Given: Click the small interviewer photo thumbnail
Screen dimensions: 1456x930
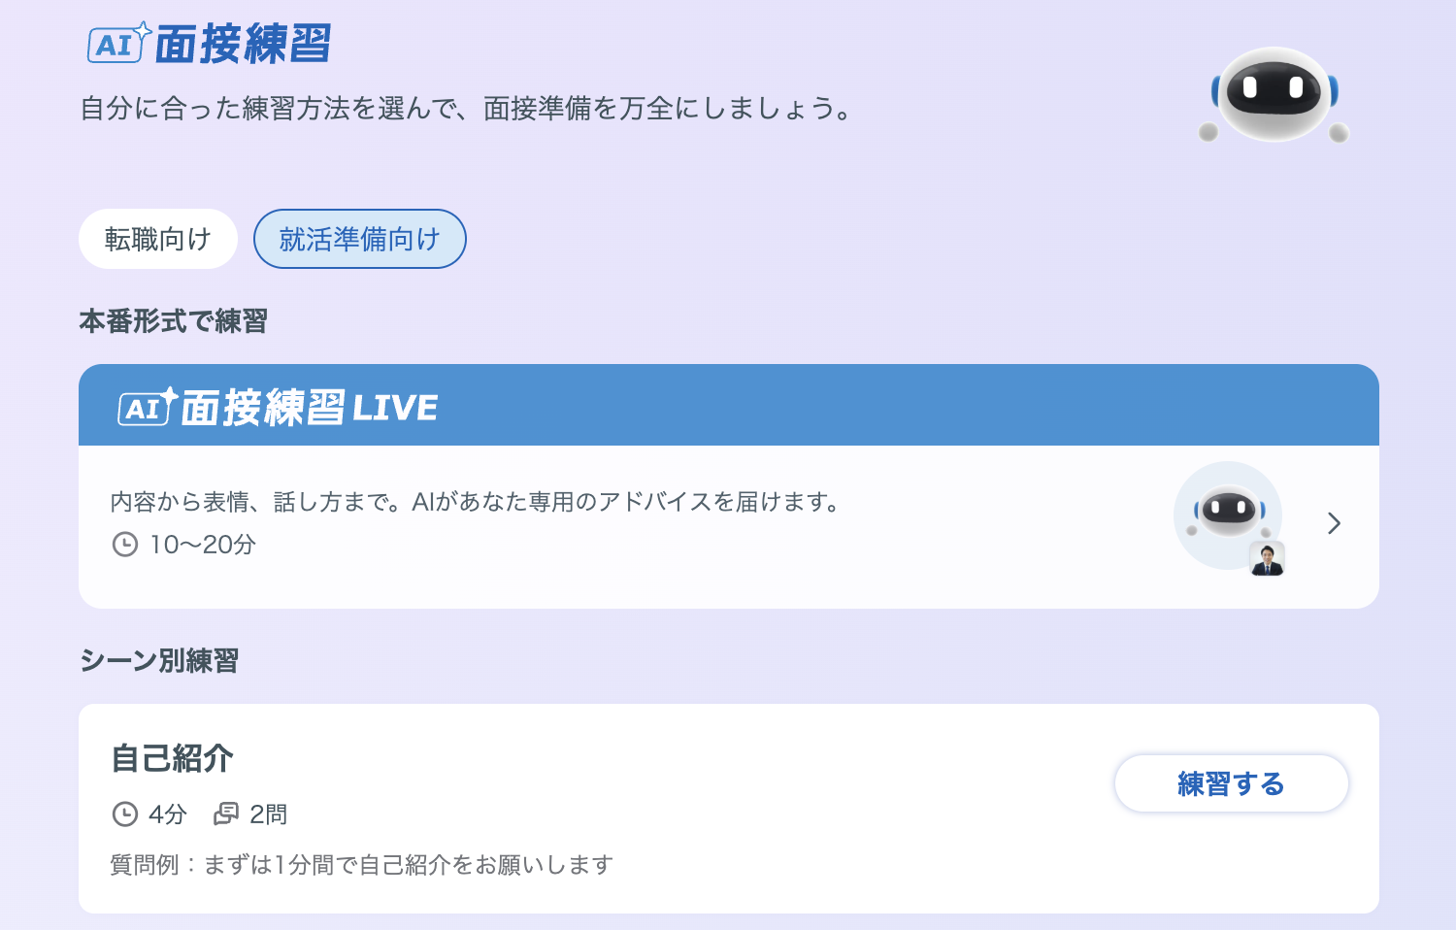Looking at the screenshot, I should click(1267, 558).
